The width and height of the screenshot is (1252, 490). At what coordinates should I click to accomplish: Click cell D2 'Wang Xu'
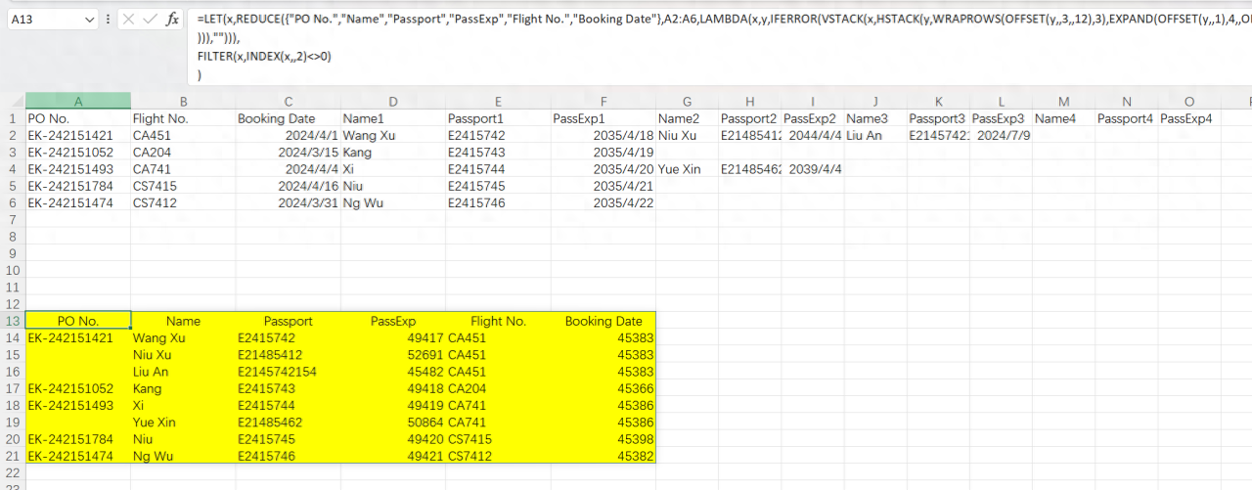tap(393, 136)
